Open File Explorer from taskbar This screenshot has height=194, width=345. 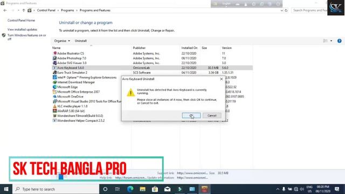[x=142, y=189]
